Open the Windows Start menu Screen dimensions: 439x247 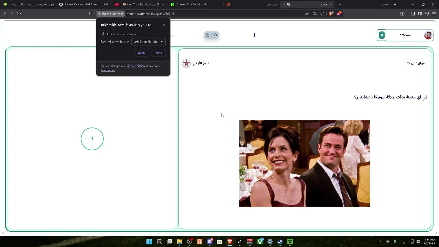(149, 242)
